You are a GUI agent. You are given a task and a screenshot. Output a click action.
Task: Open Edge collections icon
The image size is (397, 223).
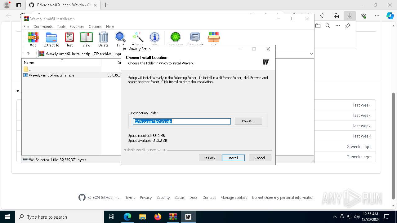click(x=336, y=16)
